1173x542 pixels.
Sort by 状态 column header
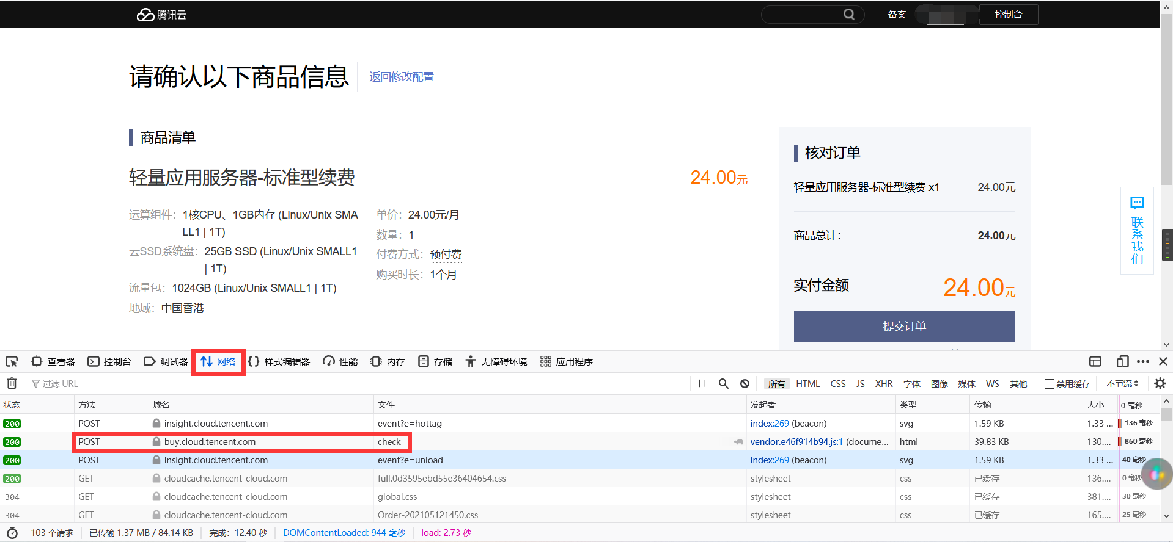coord(37,404)
